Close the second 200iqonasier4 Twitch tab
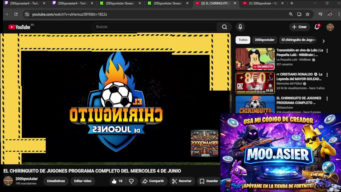The height and width of the screenshot is (192, 341). [x=92, y=3]
